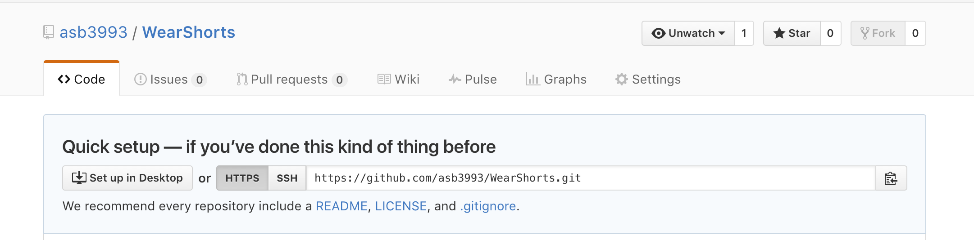Open the README link
Screen dimensions: 974x240
(341, 206)
